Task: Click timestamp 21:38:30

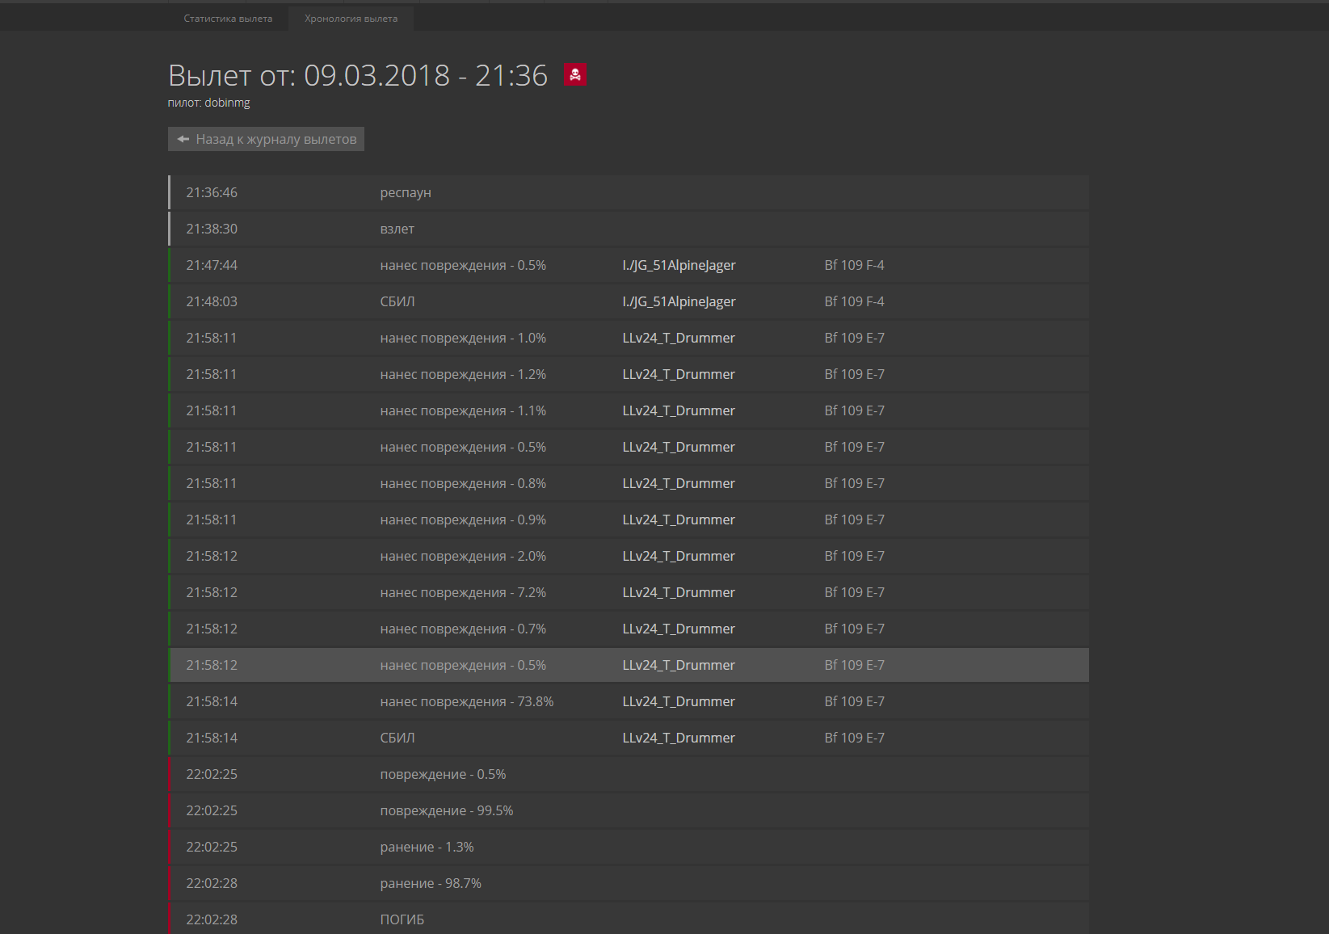Action: click(x=212, y=229)
